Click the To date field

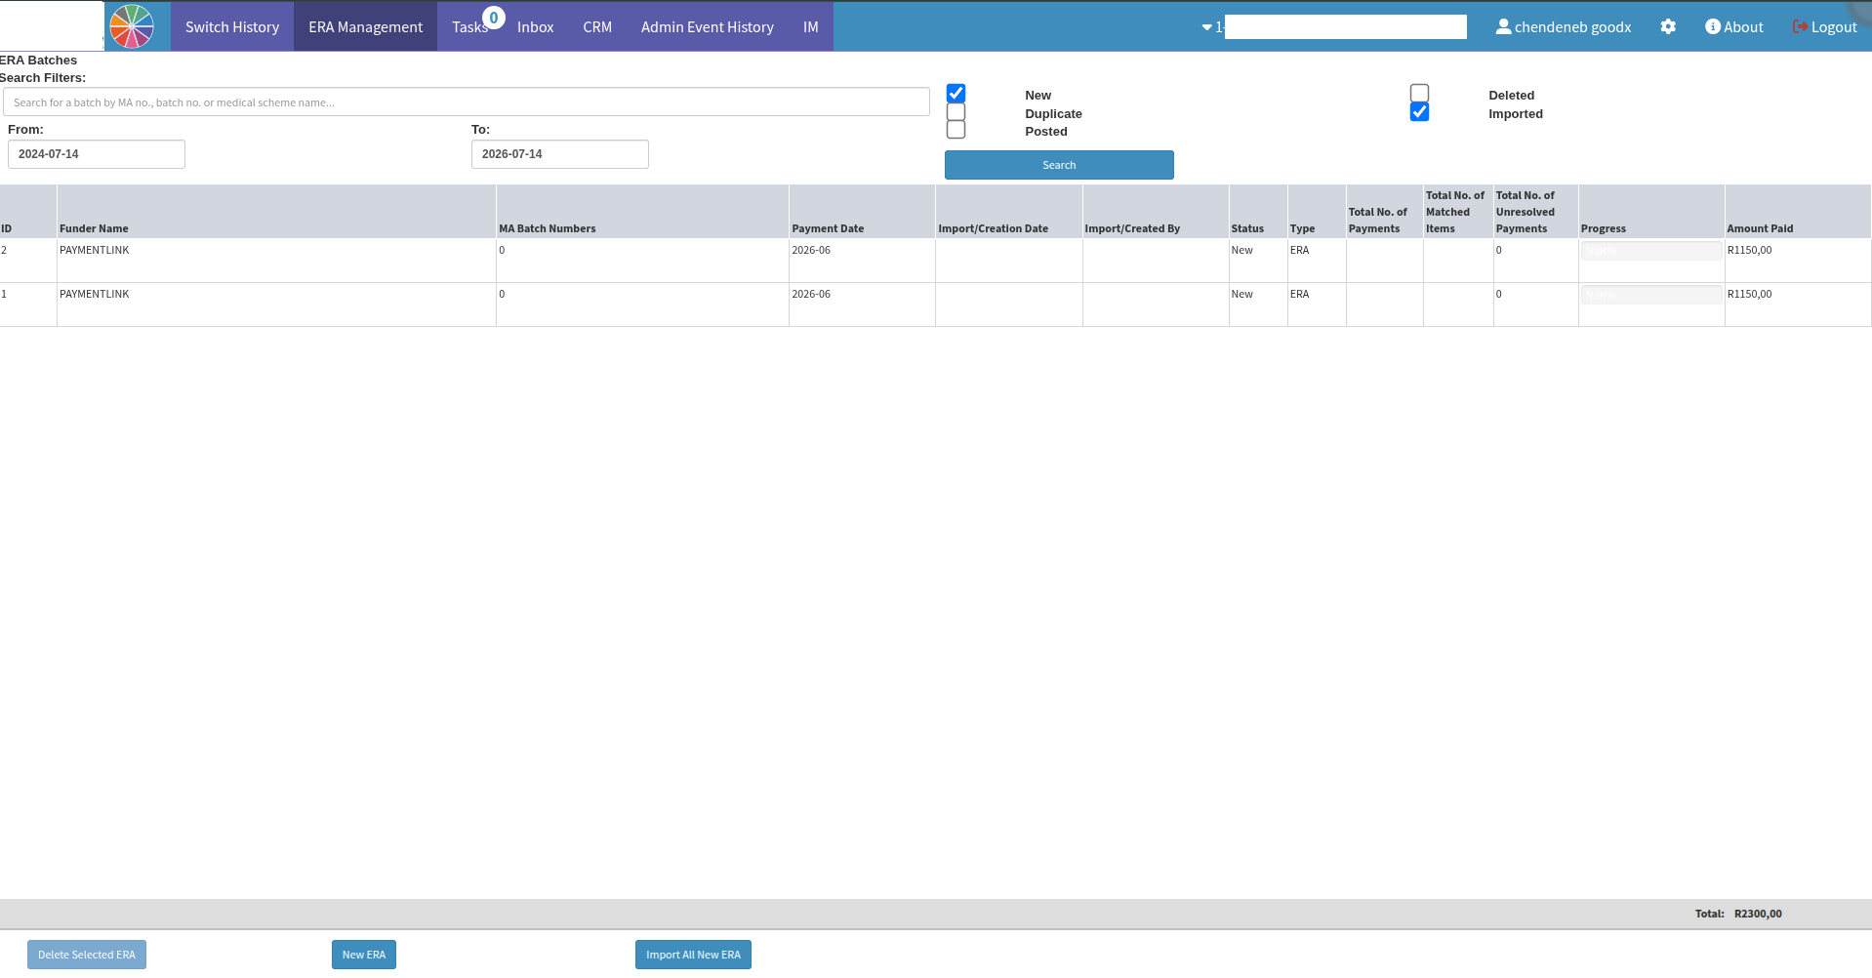[560, 154]
